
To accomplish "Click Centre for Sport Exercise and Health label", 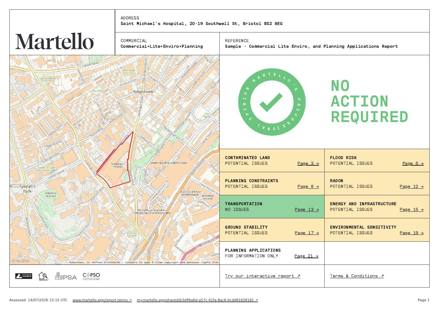I will point(47,169).
